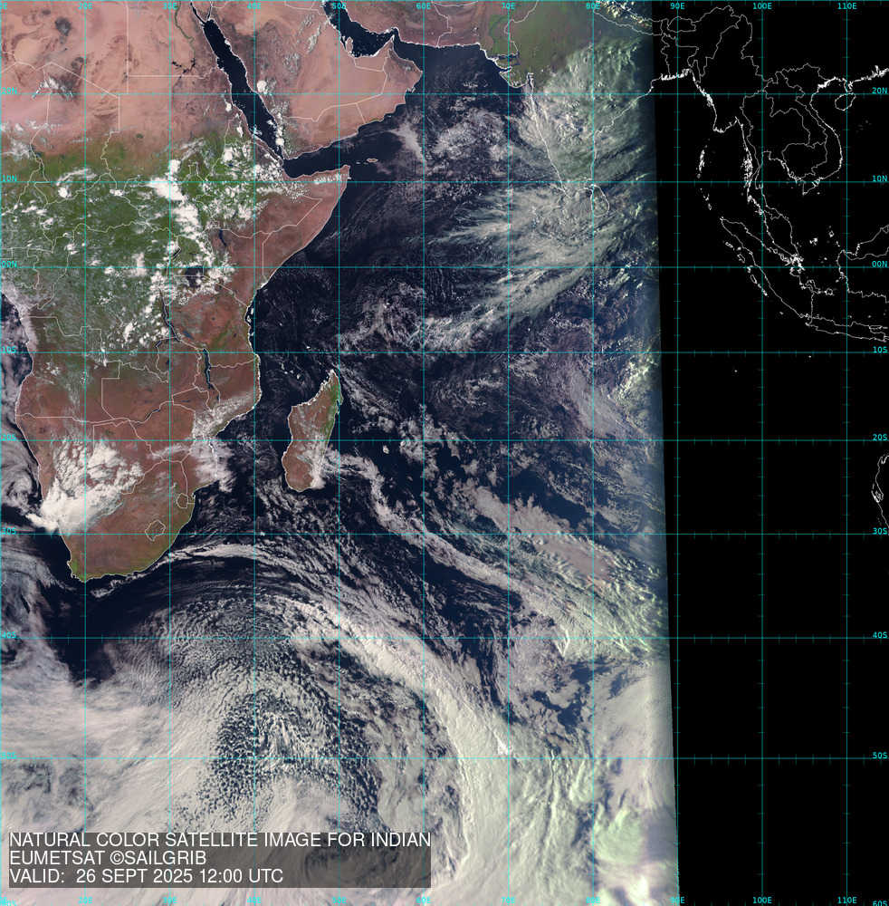Click the 100E longitude label at top
Viewport: 889px width, 906px height.
(762, 5)
